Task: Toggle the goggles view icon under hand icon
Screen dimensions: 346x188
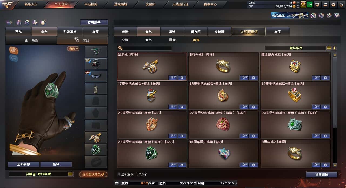Action: pyautogui.click(x=14, y=58)
